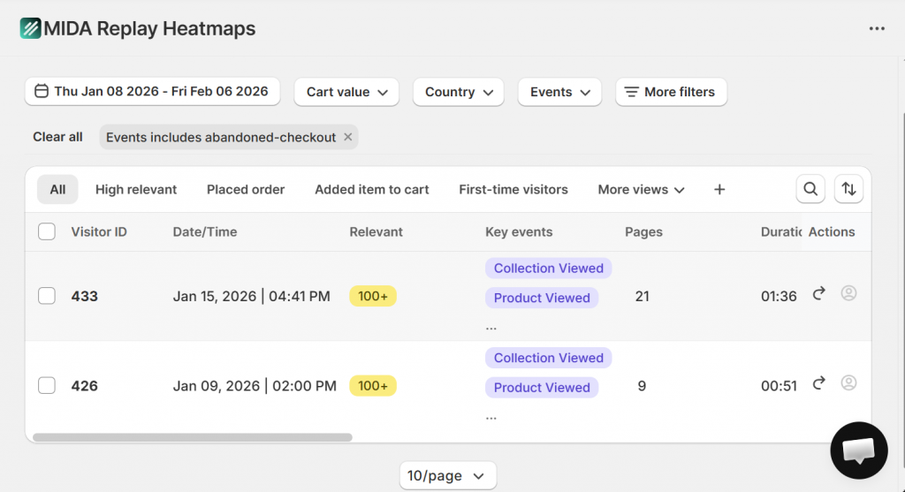Click the sort arrows icon

tap(848, 189)
